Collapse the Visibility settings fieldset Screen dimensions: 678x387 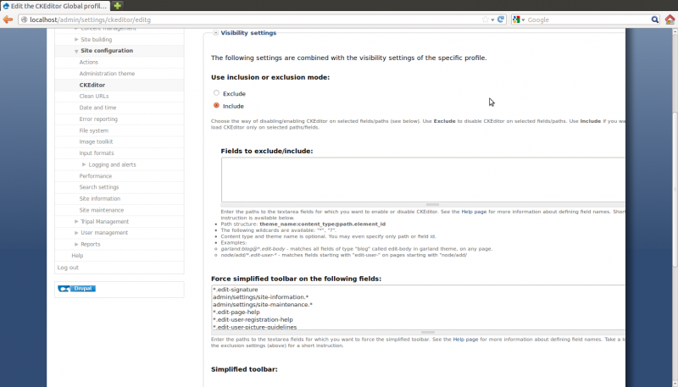pyautogui.click(x=215, y=33)
